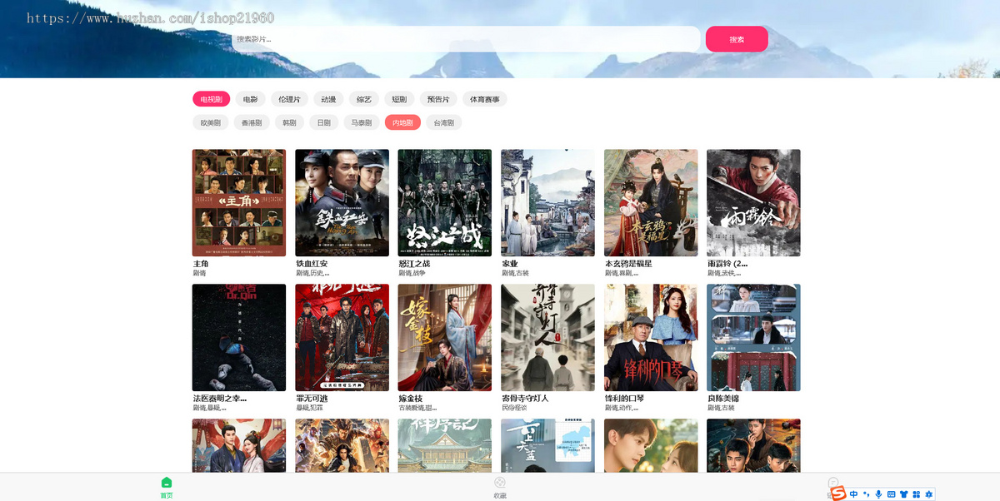Click the 主角 title text under poster

(x=201, y=264)
